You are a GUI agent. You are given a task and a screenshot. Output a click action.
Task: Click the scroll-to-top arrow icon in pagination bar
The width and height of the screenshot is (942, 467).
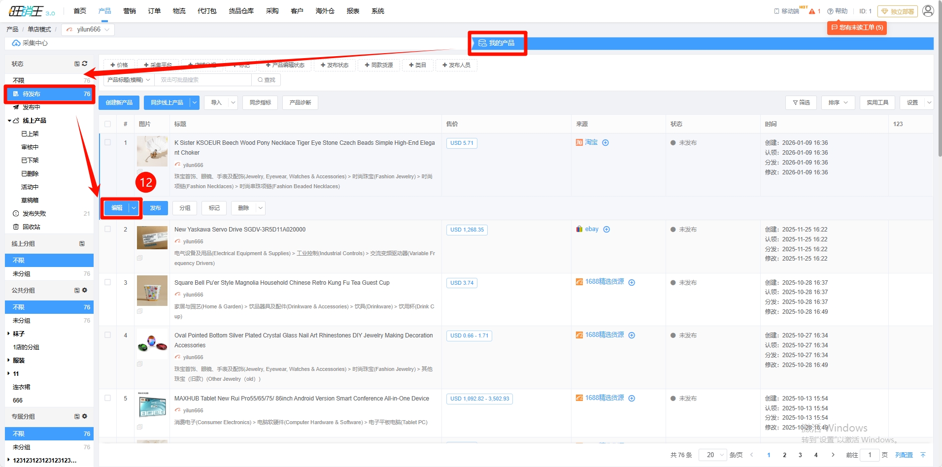[x=923, y=455]
